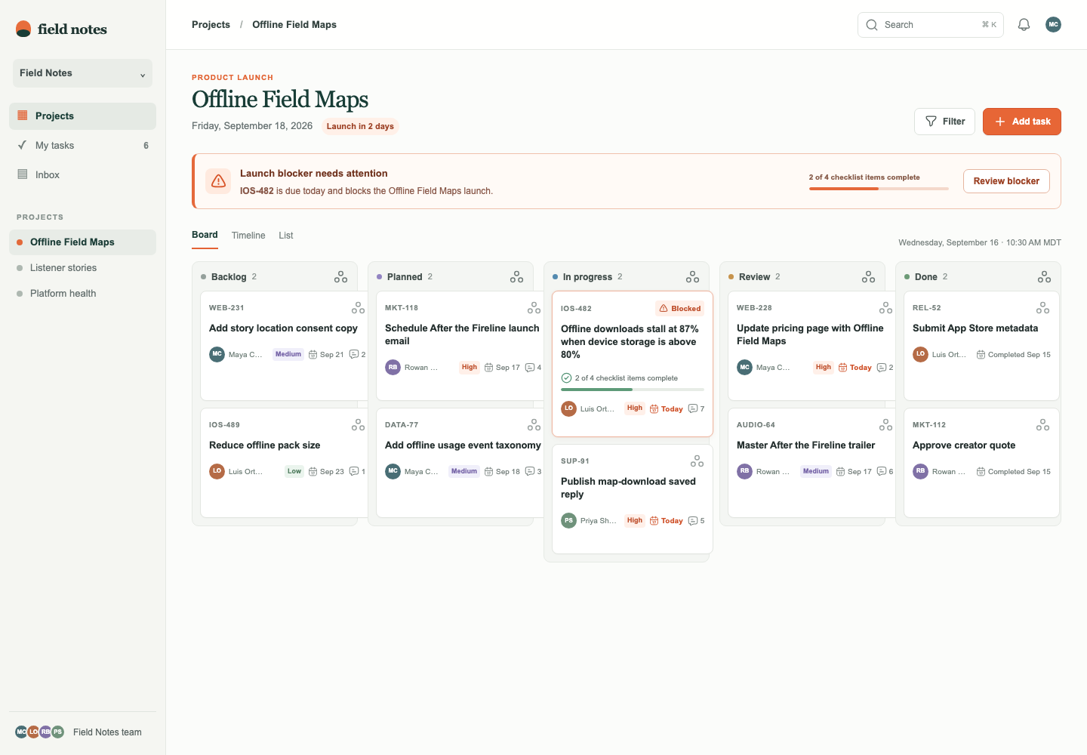The image size is (1087, 755).
Task: Open WEB-231 card options icon
Action: (358, 308)
